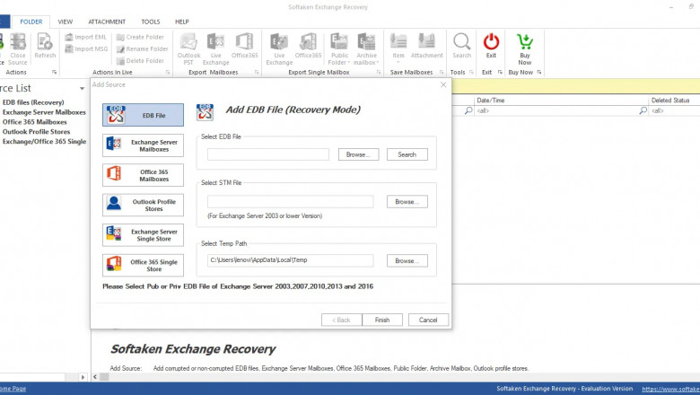Close the Add Source dialog
Screen dimensions: 700x395
tap(443, 84)
